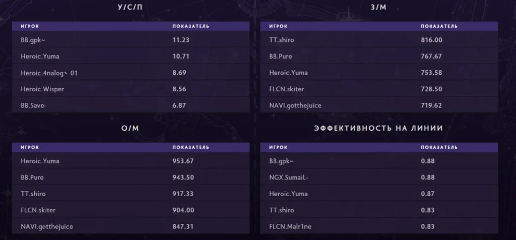Sort О/М table by ПОКАЗАТЕЛЬ header
Screen dimensions: 516x240
coord(190,148)
